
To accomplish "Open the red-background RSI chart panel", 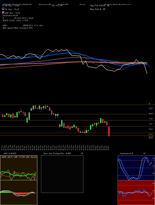I will pyautogui.click(x=136, y=193).
